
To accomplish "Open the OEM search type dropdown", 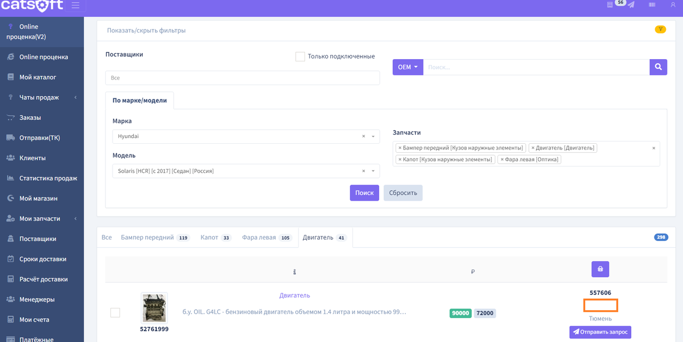I will tap(408, 67).
